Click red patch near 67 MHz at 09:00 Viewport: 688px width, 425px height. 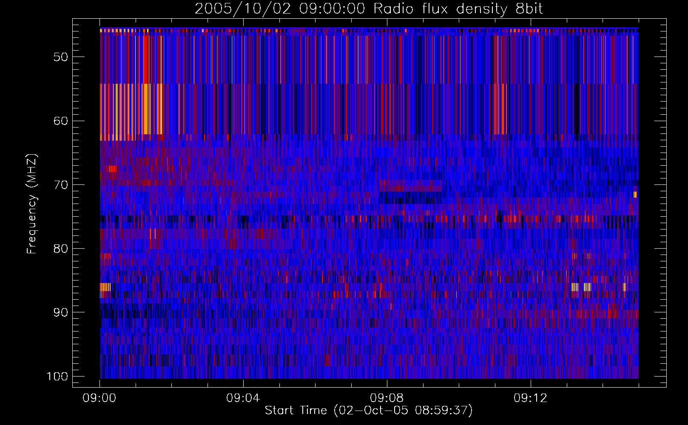pos(111,169)
